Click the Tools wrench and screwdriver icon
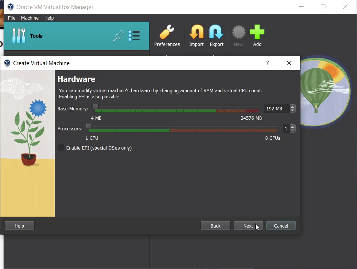Viewport: 357px width, 269px height. click(x=19, y=36)
